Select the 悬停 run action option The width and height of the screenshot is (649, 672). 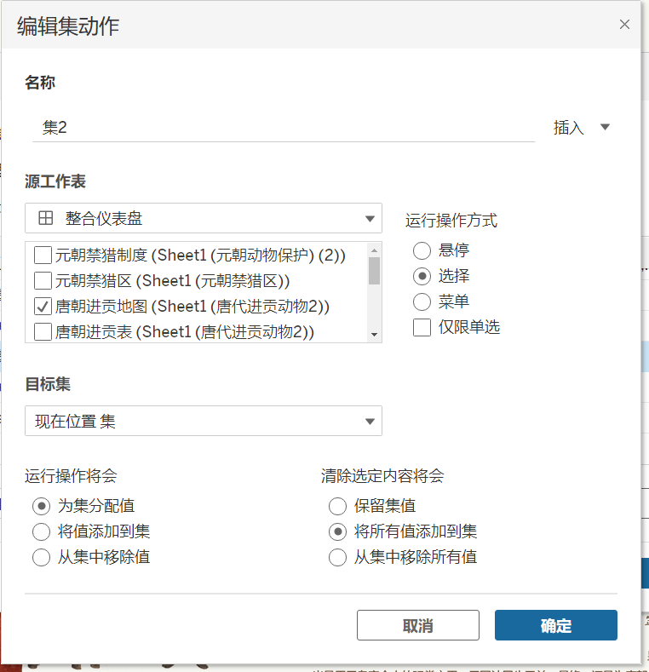422,250
